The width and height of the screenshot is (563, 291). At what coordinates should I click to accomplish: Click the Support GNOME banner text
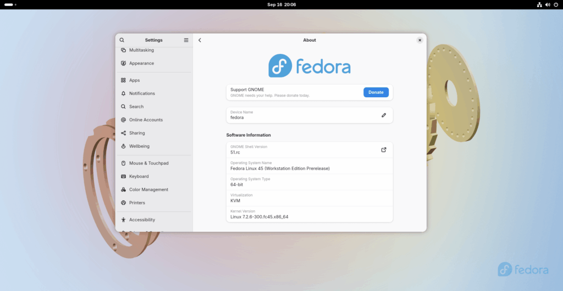coord(270,92)
